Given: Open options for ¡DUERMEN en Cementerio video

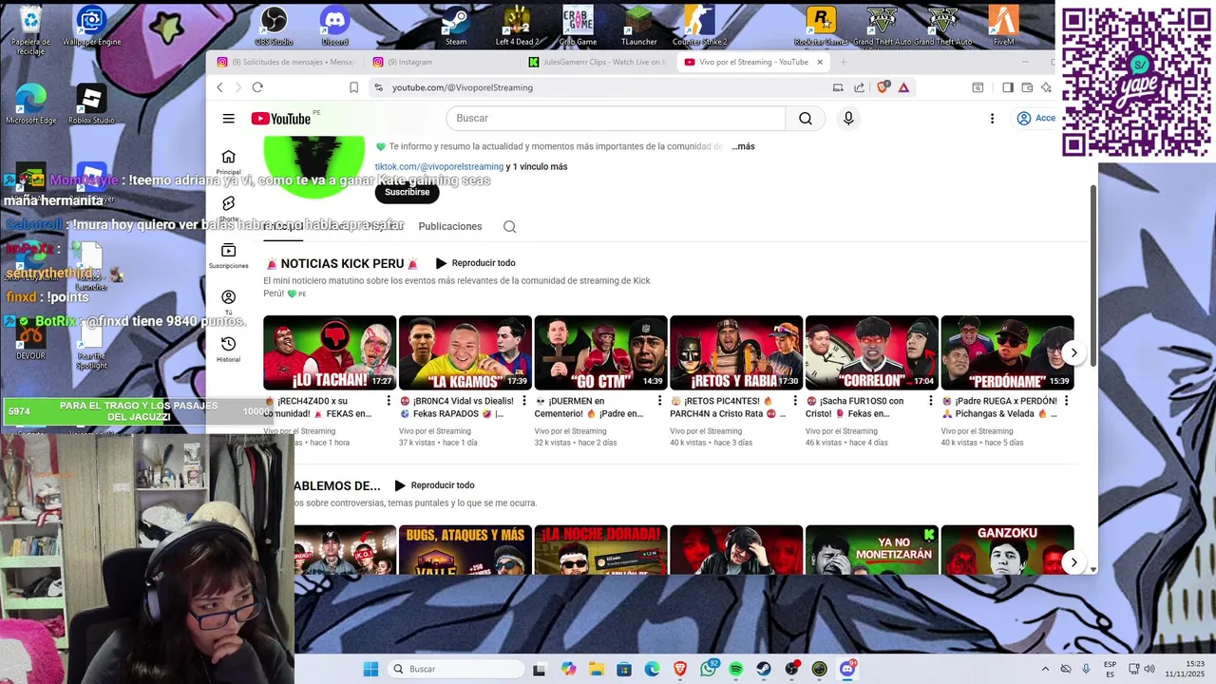Looking at the screenshot, I should point(660,401).
